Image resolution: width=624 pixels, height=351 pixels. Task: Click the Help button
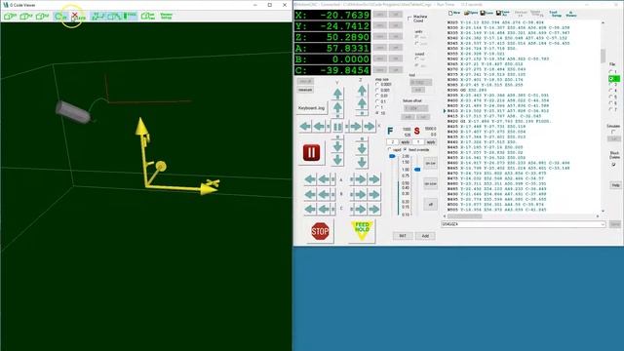pyautogui.click(x=615, y=185)
